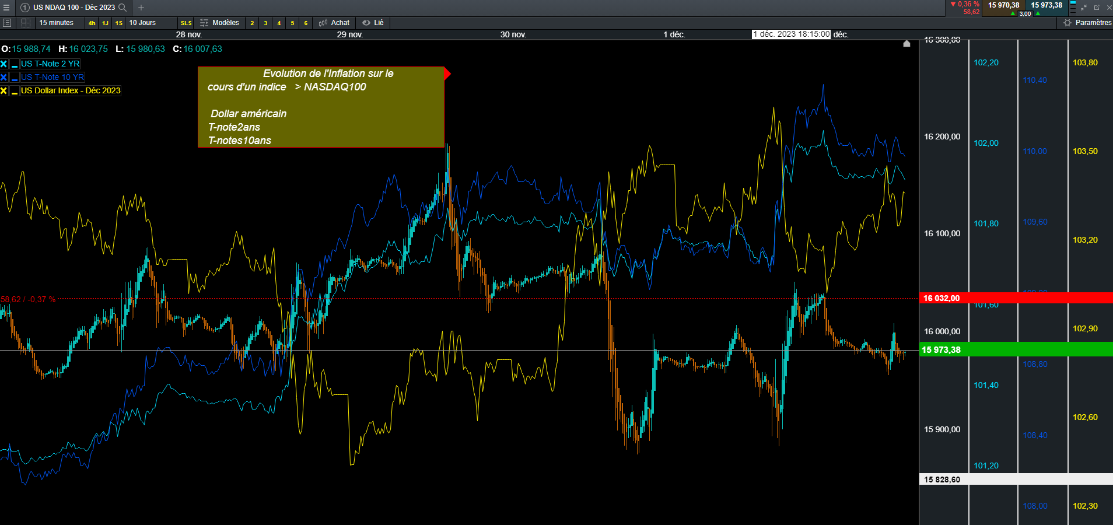
Task: Click the 28 nov. date on time axis
Action: 189,35
